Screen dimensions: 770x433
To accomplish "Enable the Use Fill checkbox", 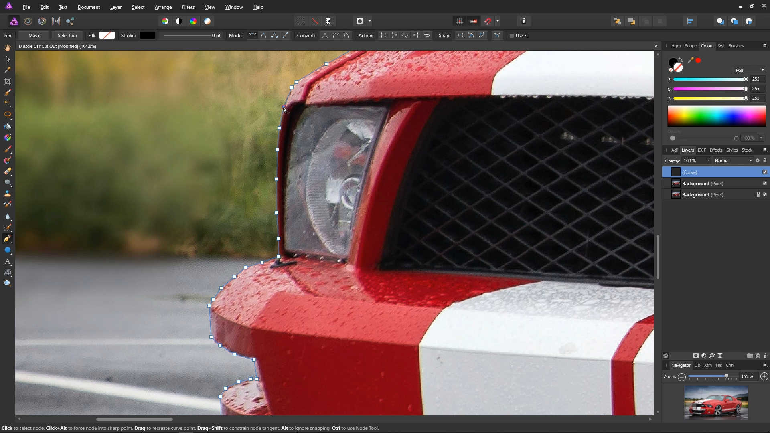I will (x=512, y=36).
